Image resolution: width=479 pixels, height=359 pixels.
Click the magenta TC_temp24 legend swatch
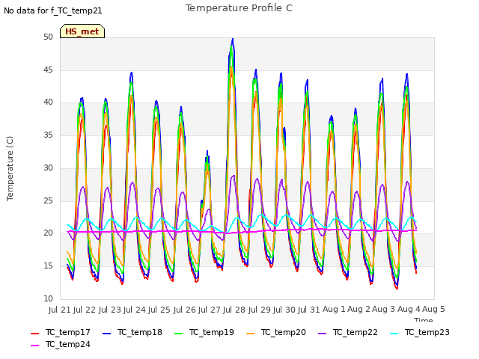pyautogui.click(x=35, y=346)
